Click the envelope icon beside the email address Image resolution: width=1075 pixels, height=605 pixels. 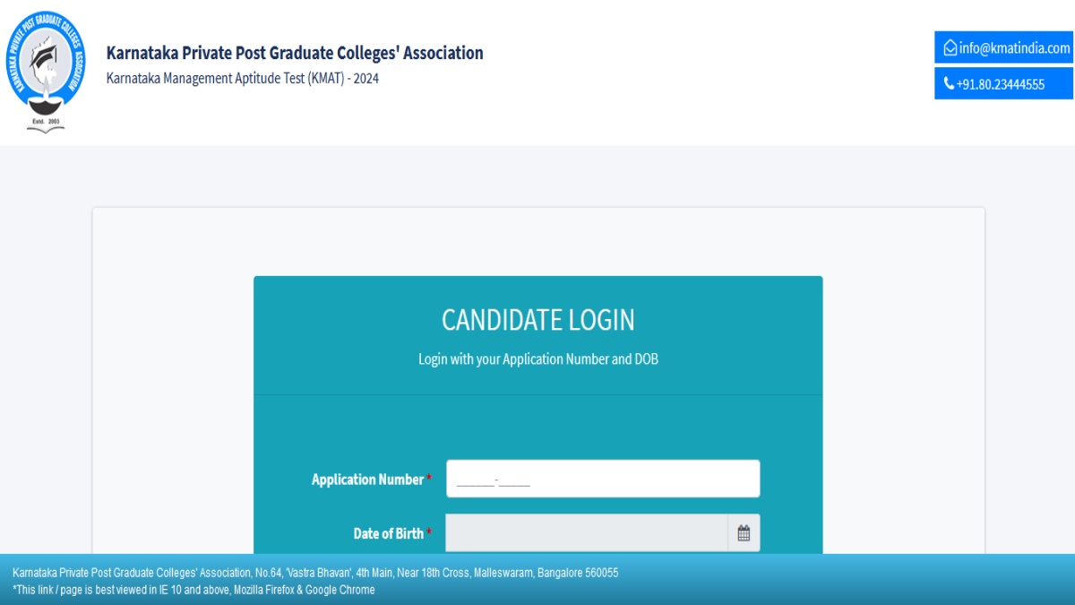click(x=950, y=48)
